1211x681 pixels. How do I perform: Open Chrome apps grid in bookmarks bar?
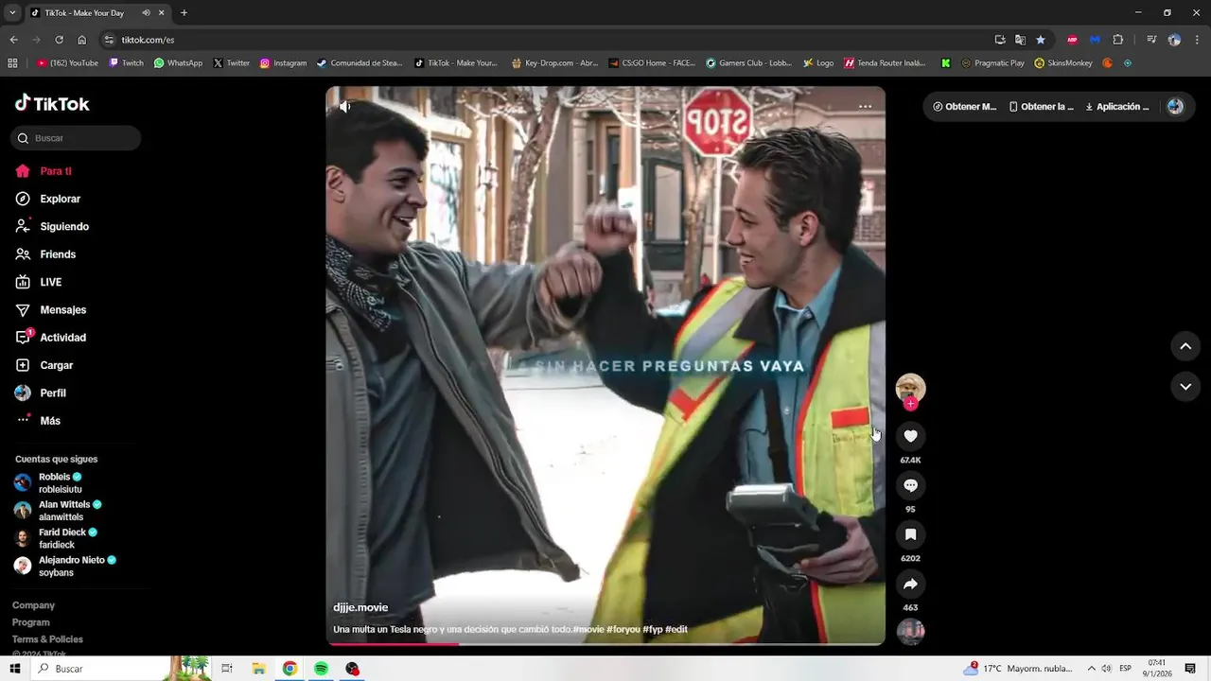(12, 63)
